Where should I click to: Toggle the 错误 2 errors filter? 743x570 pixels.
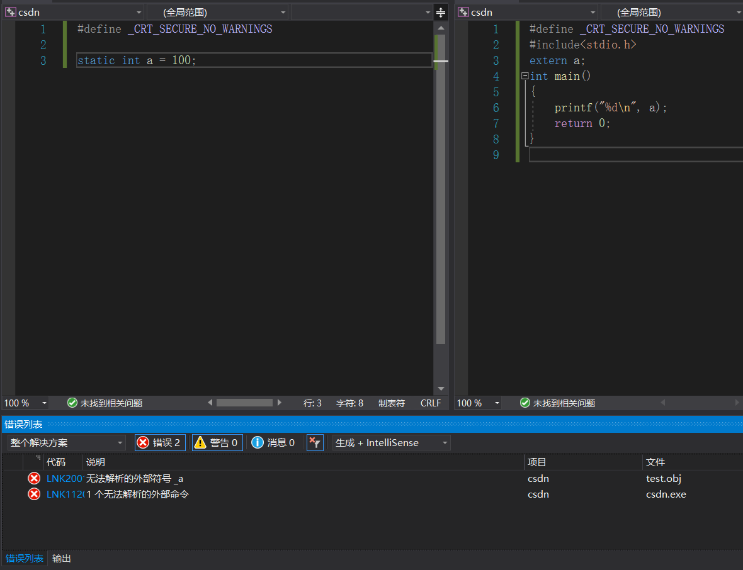click(x=160, y=443)
